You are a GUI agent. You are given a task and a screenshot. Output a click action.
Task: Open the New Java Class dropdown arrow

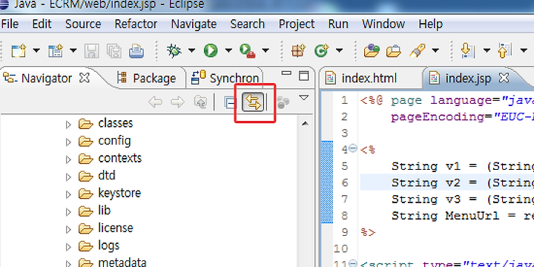339,50
